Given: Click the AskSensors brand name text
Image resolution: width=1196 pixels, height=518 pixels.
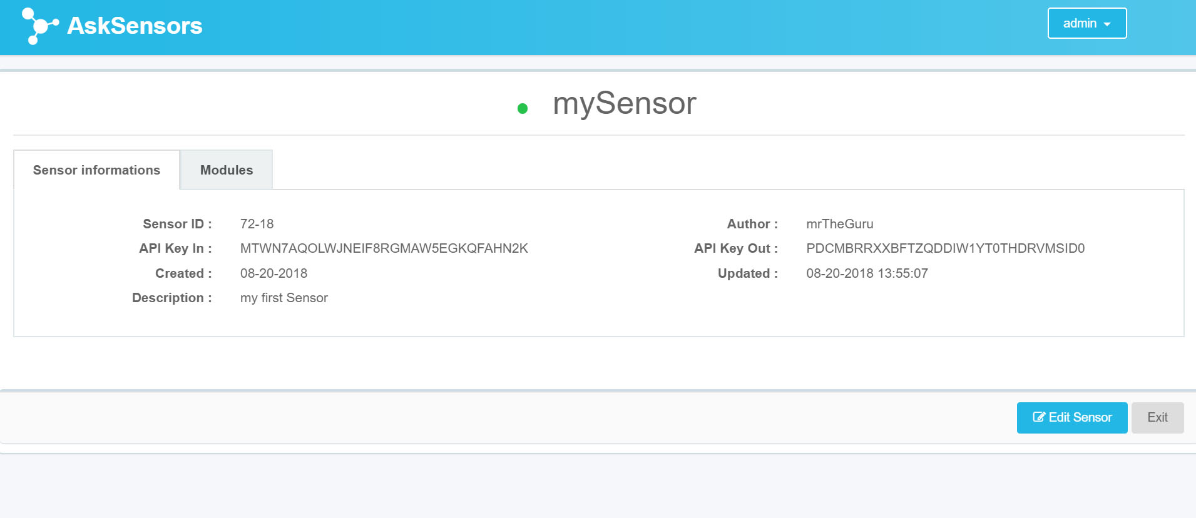Looking at the screenshot, I should point(135,26).
